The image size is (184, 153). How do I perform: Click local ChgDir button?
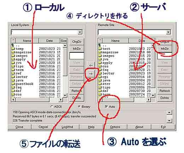tap(77, 42)
